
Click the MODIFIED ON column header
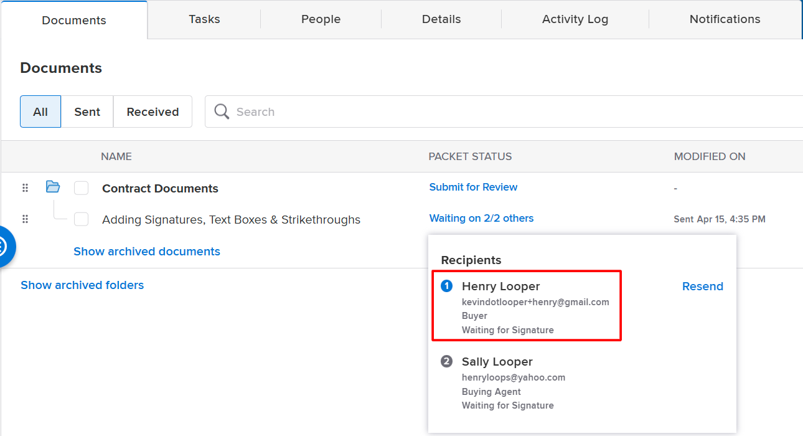(x=710, y=156)
